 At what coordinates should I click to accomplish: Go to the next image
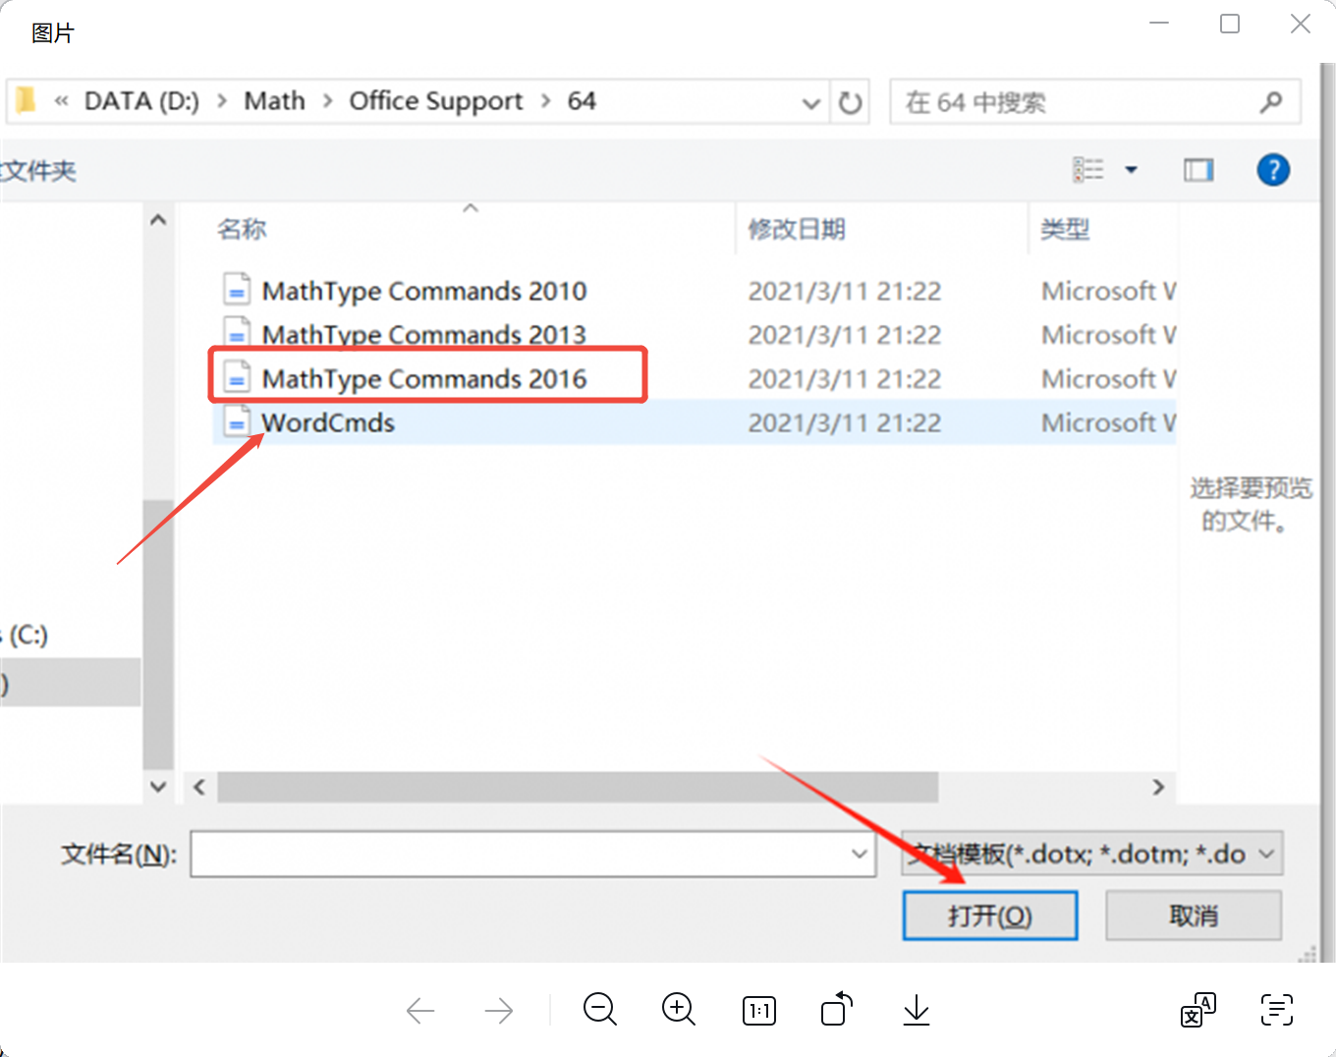pos(499,1010)
